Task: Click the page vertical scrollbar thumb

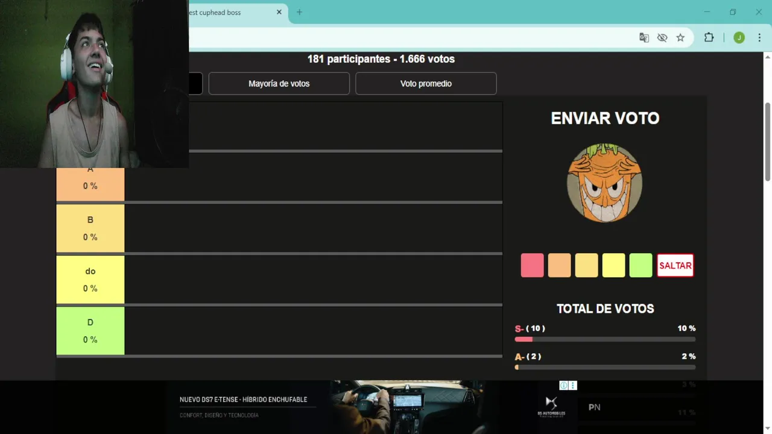Action: pos(767,142)
